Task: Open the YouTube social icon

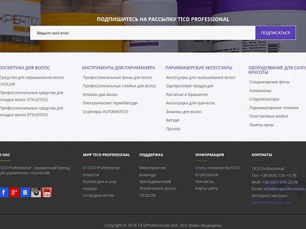Action: point(47,192)
